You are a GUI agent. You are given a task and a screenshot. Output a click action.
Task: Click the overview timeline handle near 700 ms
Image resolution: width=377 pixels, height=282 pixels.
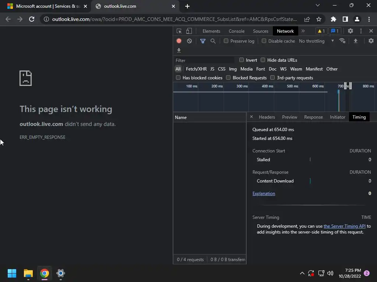[345, 86]
